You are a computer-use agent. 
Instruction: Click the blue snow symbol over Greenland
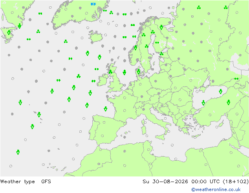pyautogui.click(x=93, y=4)
